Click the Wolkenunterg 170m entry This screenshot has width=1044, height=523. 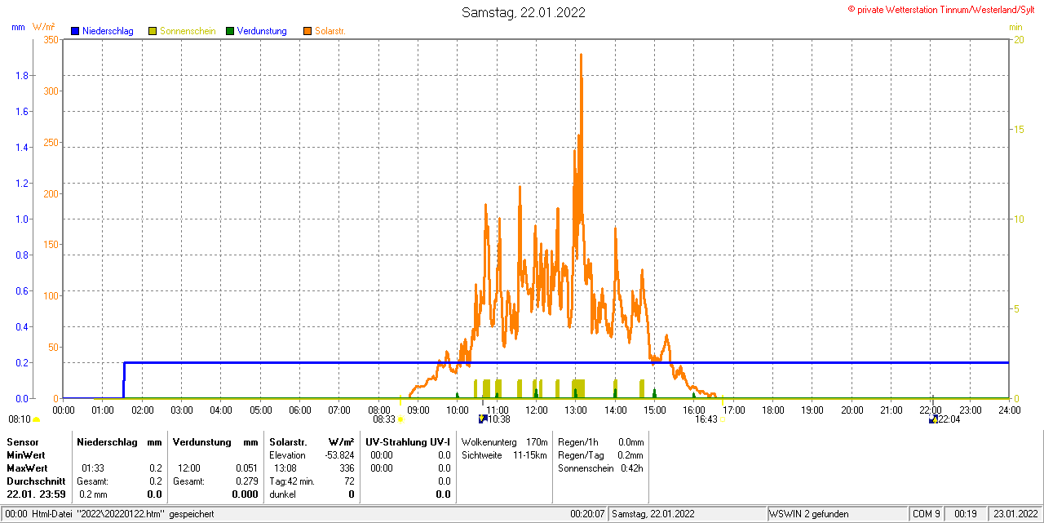pos(504,441)
